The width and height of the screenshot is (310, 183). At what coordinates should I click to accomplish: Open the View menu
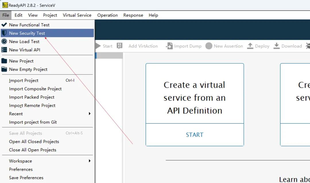click(33, 15)
